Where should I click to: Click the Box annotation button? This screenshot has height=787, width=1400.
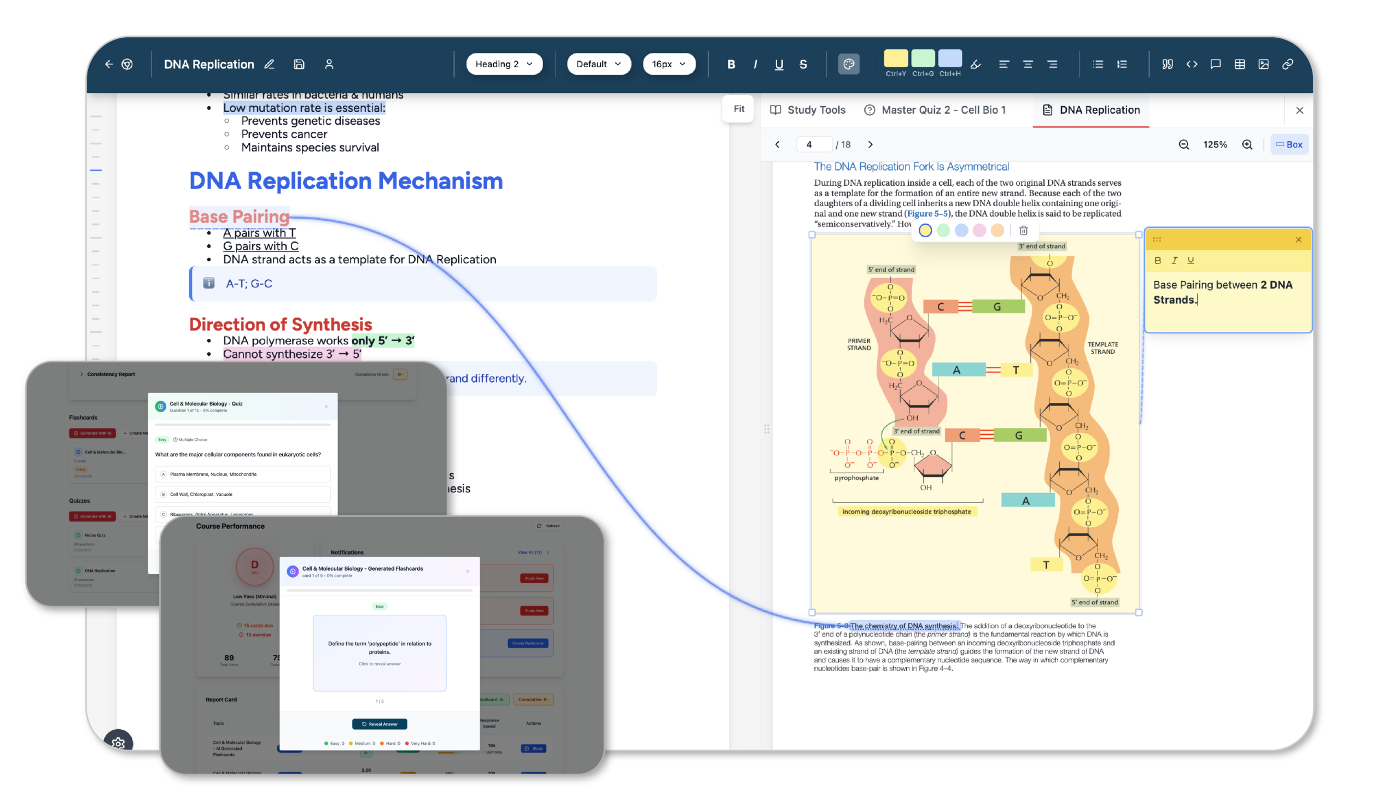coord(1289,144)
